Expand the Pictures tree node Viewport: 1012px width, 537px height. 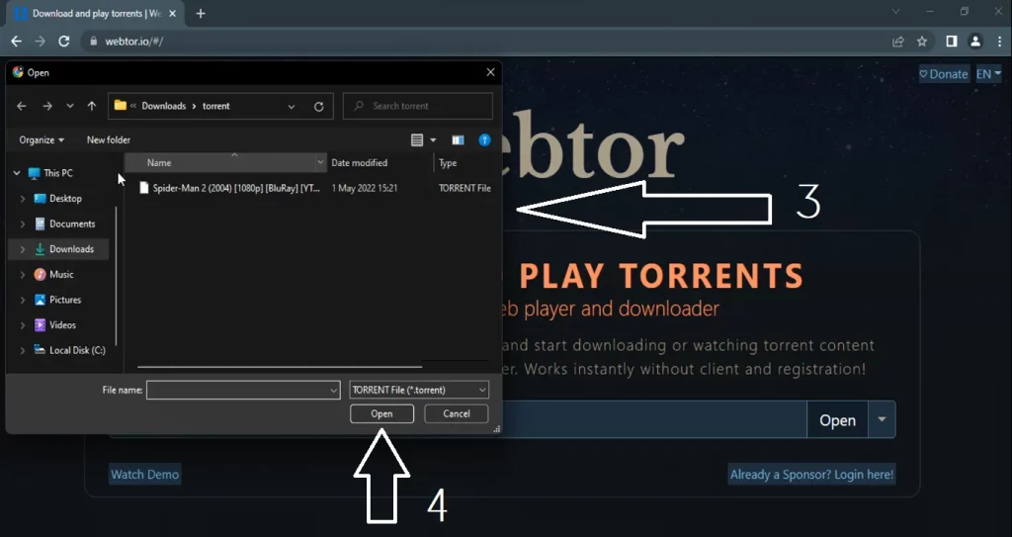[23, 300]
